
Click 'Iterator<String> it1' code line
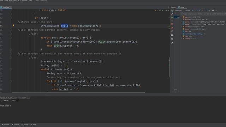71,61
